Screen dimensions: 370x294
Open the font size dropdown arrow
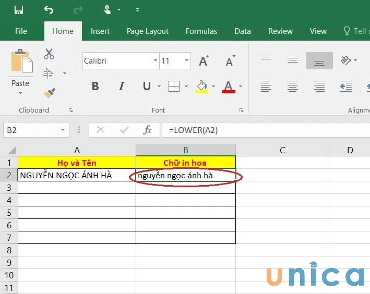pyautogui.click(x=187, y=60)
